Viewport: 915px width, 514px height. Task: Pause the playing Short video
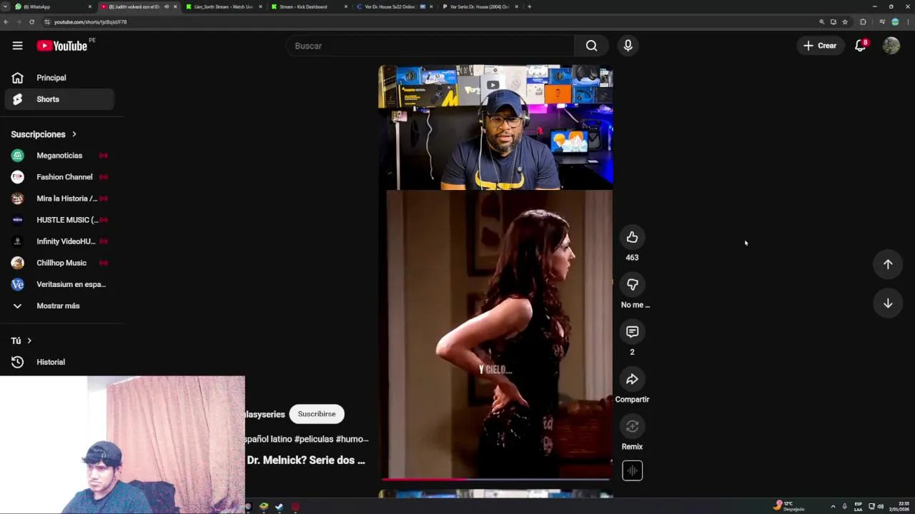point(495,271)
